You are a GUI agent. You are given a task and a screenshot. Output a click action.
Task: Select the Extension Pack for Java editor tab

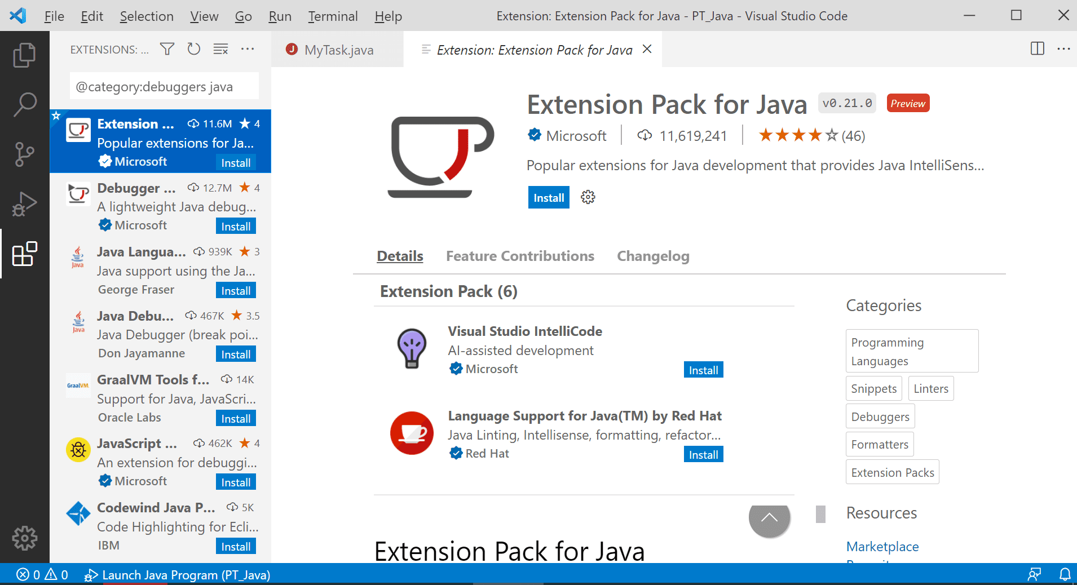pos(534,50)
